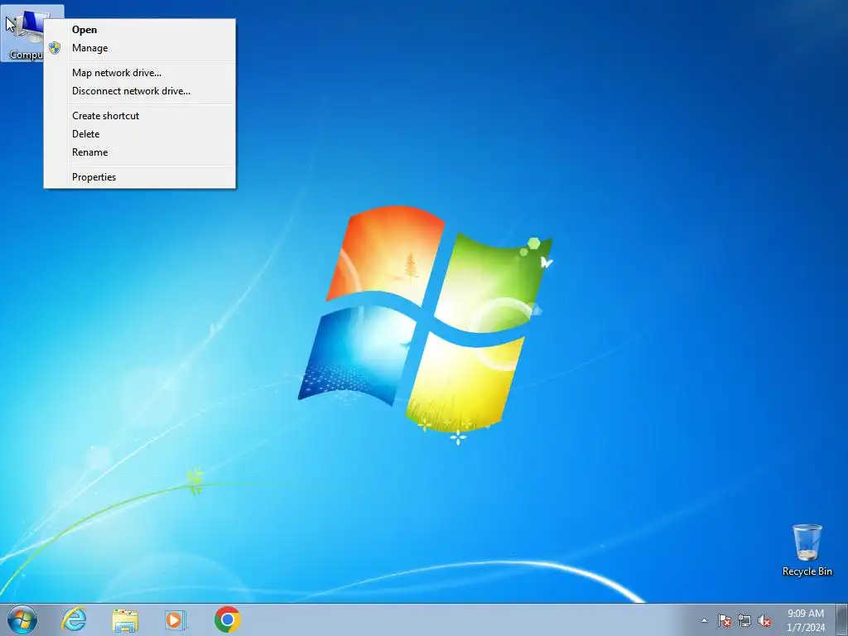Open the network status tray icon
848x636 pixels.
coord(744,620)
